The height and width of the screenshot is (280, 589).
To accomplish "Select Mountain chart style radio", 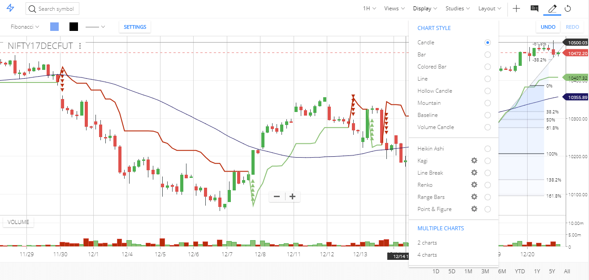I will pos(487,103).
